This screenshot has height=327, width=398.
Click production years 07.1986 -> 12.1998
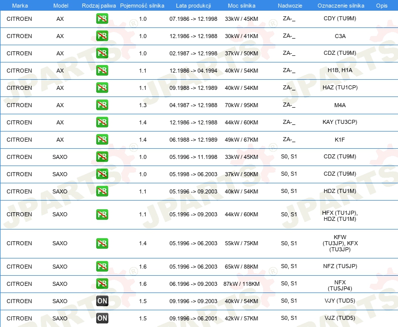tap(193, 19)
